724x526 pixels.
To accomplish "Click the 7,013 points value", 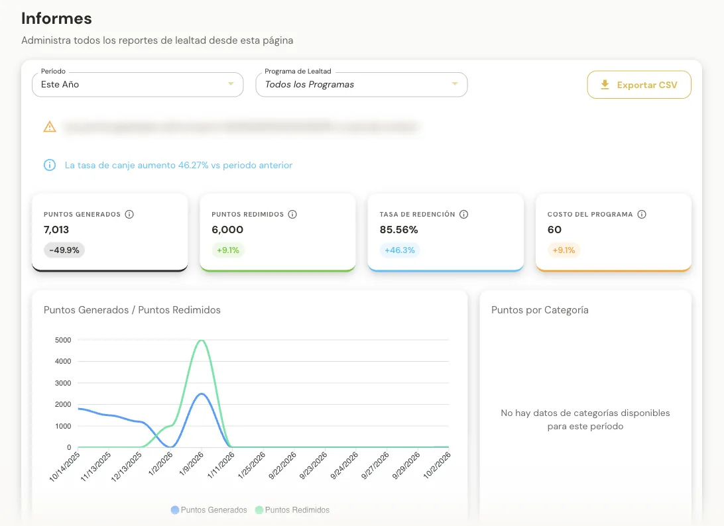I will point(56,229).
